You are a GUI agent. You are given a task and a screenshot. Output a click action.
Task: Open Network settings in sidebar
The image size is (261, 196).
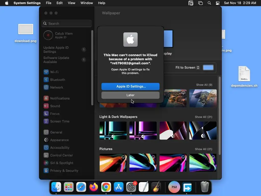pyautogui.click(x=53, y=87)
